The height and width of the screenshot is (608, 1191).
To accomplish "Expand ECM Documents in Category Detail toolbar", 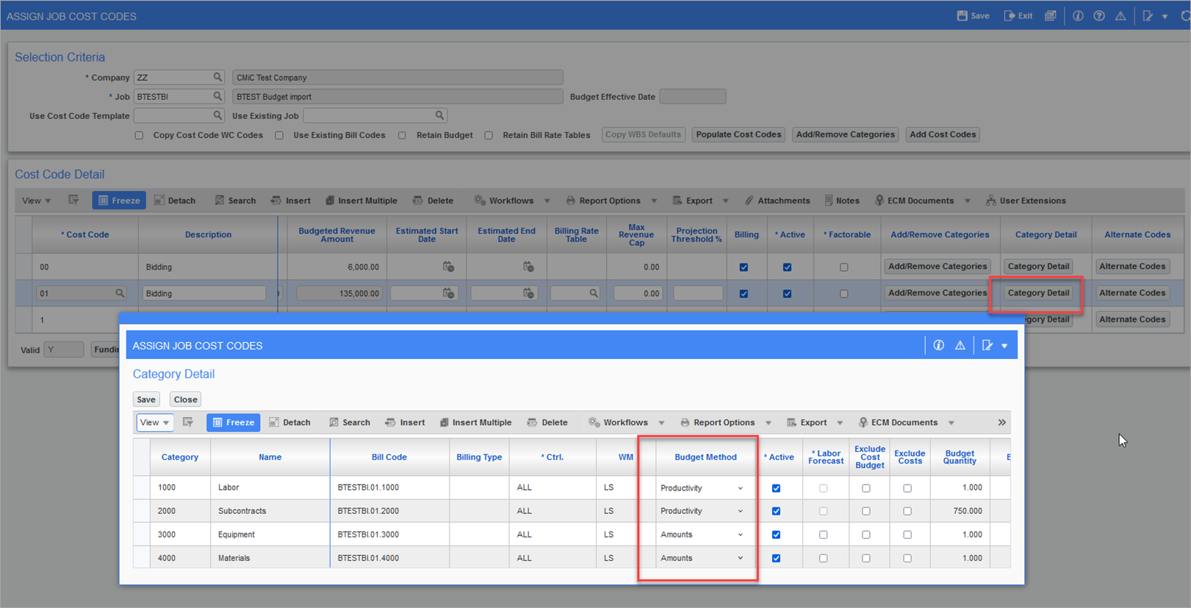I will tap(951, 422).
